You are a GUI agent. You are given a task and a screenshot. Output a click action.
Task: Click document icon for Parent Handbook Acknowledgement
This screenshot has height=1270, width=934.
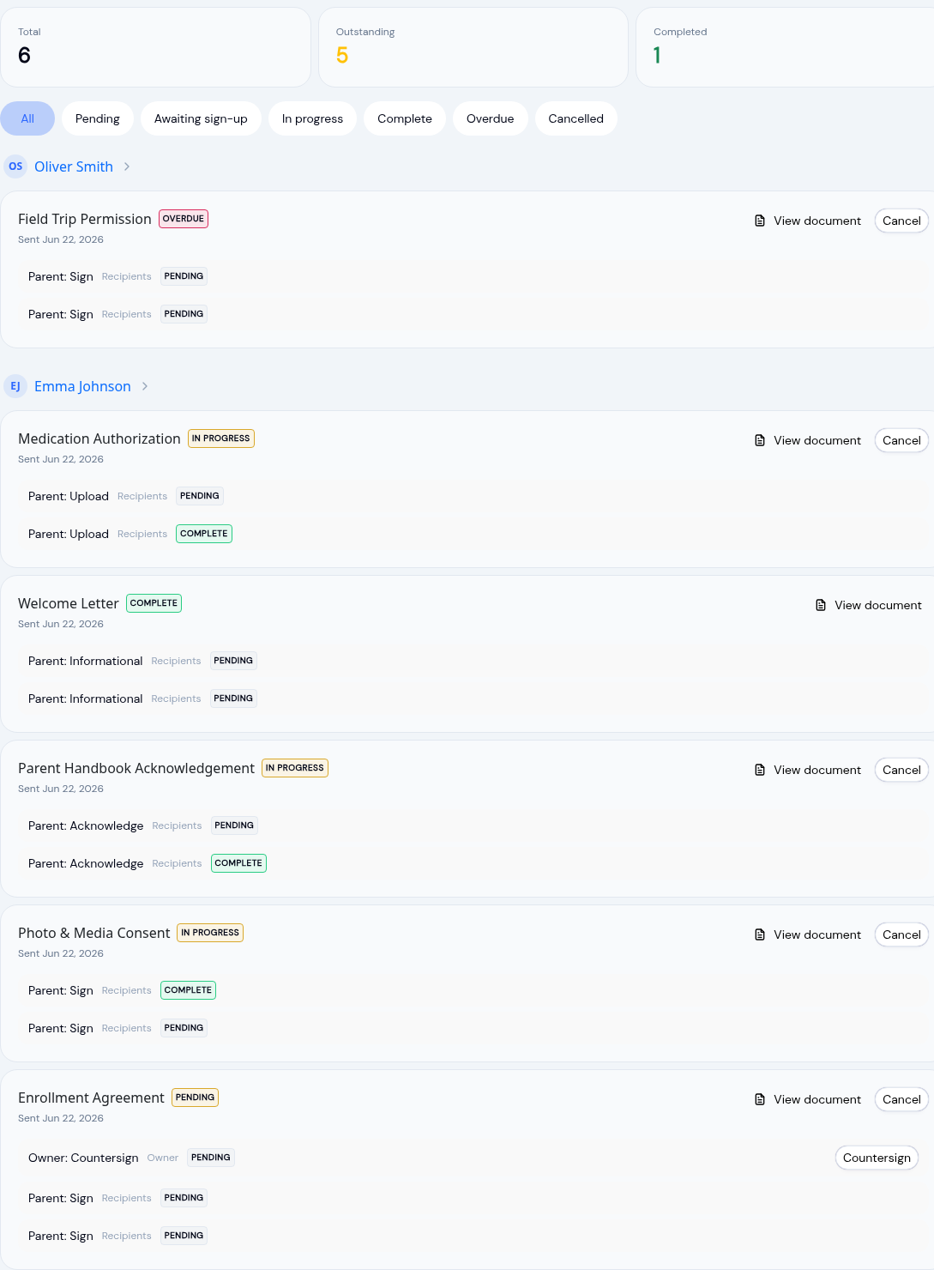point(760,770)
